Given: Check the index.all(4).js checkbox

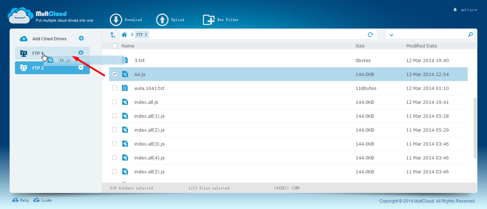Looking at the screenshot, I should [x=114, y=158].
